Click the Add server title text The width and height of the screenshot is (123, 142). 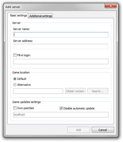click(x=13, y=7)
